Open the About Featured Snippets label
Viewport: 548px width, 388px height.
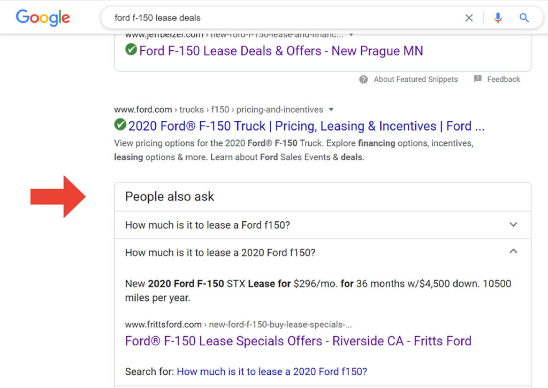tap(416, 79)
